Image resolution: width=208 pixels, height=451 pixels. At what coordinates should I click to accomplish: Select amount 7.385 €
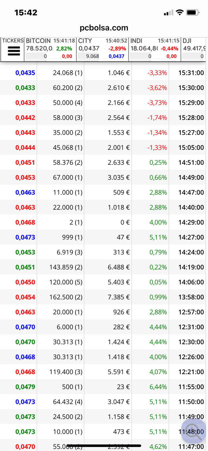pyautogui.click(x=119, y=297)
